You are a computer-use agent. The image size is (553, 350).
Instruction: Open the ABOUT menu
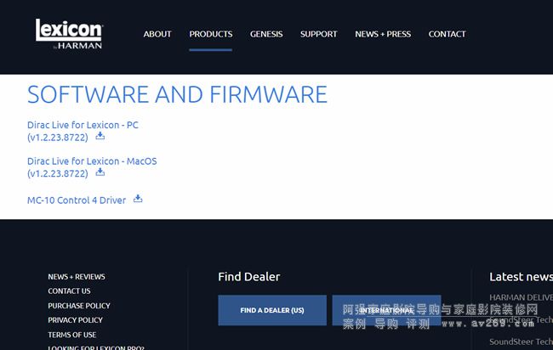[x=157, y=34]
